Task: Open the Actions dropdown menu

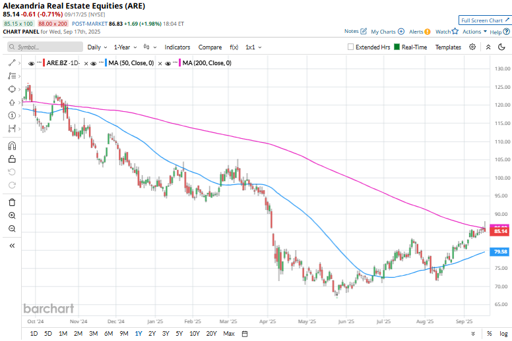Action: (x=474, y=32)
